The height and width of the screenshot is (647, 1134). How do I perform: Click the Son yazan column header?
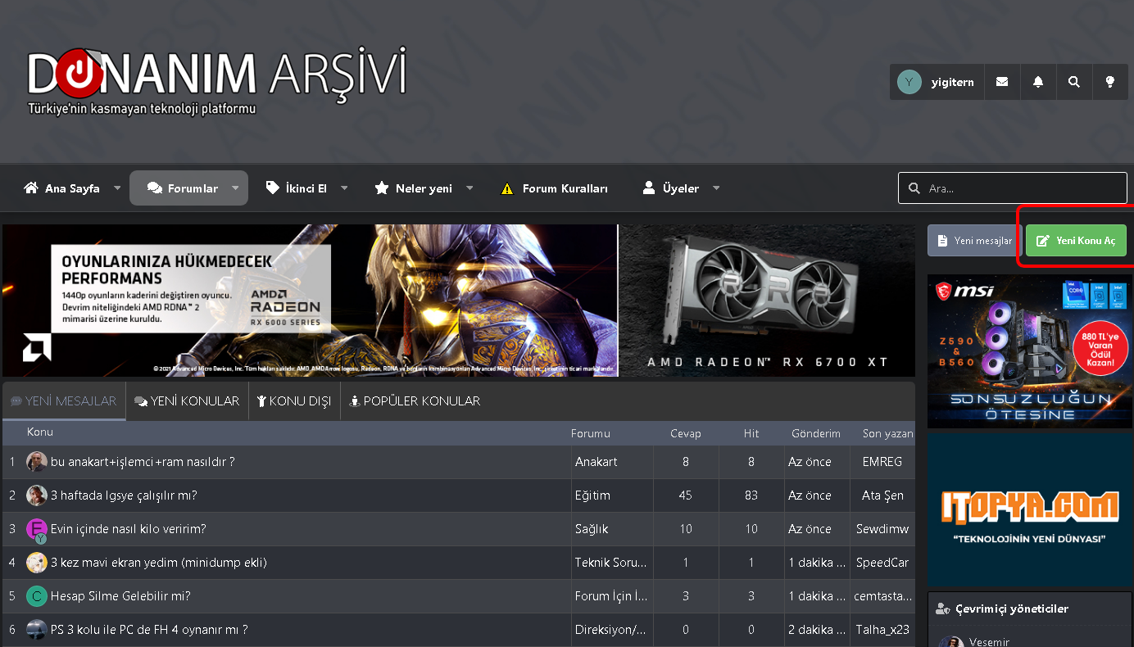[887, 433]
